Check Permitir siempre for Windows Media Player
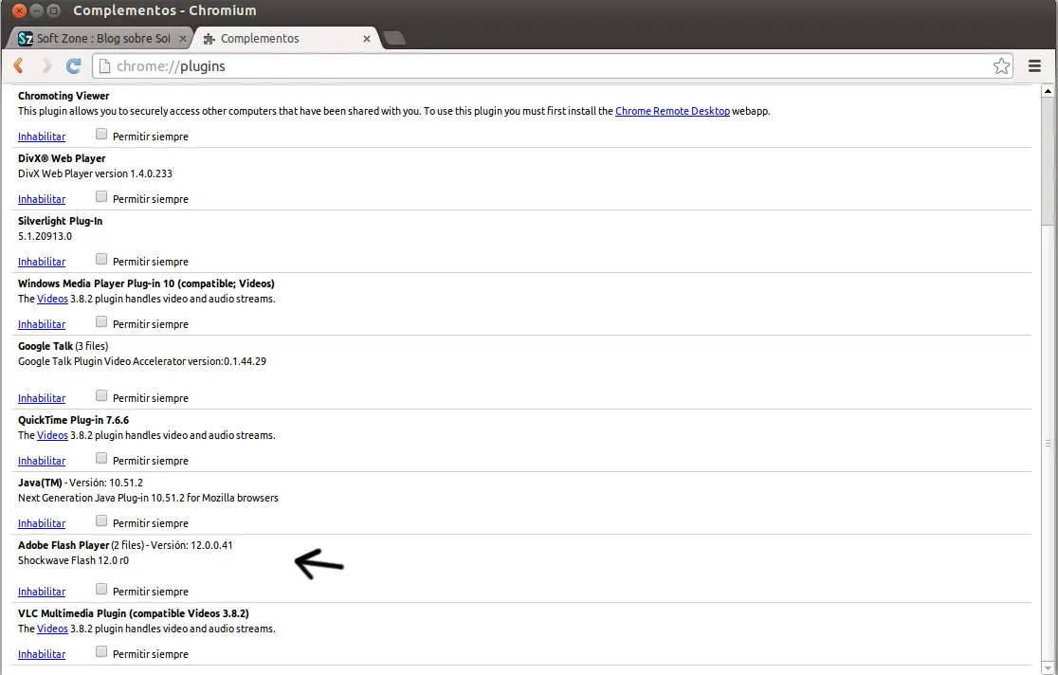This screenshot has height=675, width=1058. point(101,322)
